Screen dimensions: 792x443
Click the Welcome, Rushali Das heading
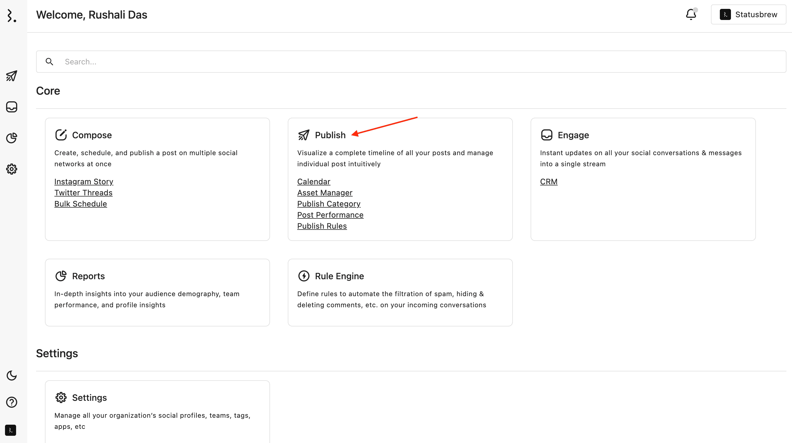(x=92, y=15)
